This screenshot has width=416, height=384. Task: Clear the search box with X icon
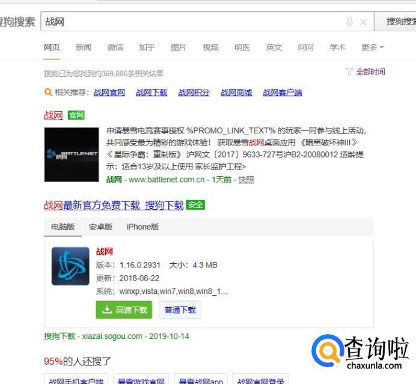pos(363,22)
